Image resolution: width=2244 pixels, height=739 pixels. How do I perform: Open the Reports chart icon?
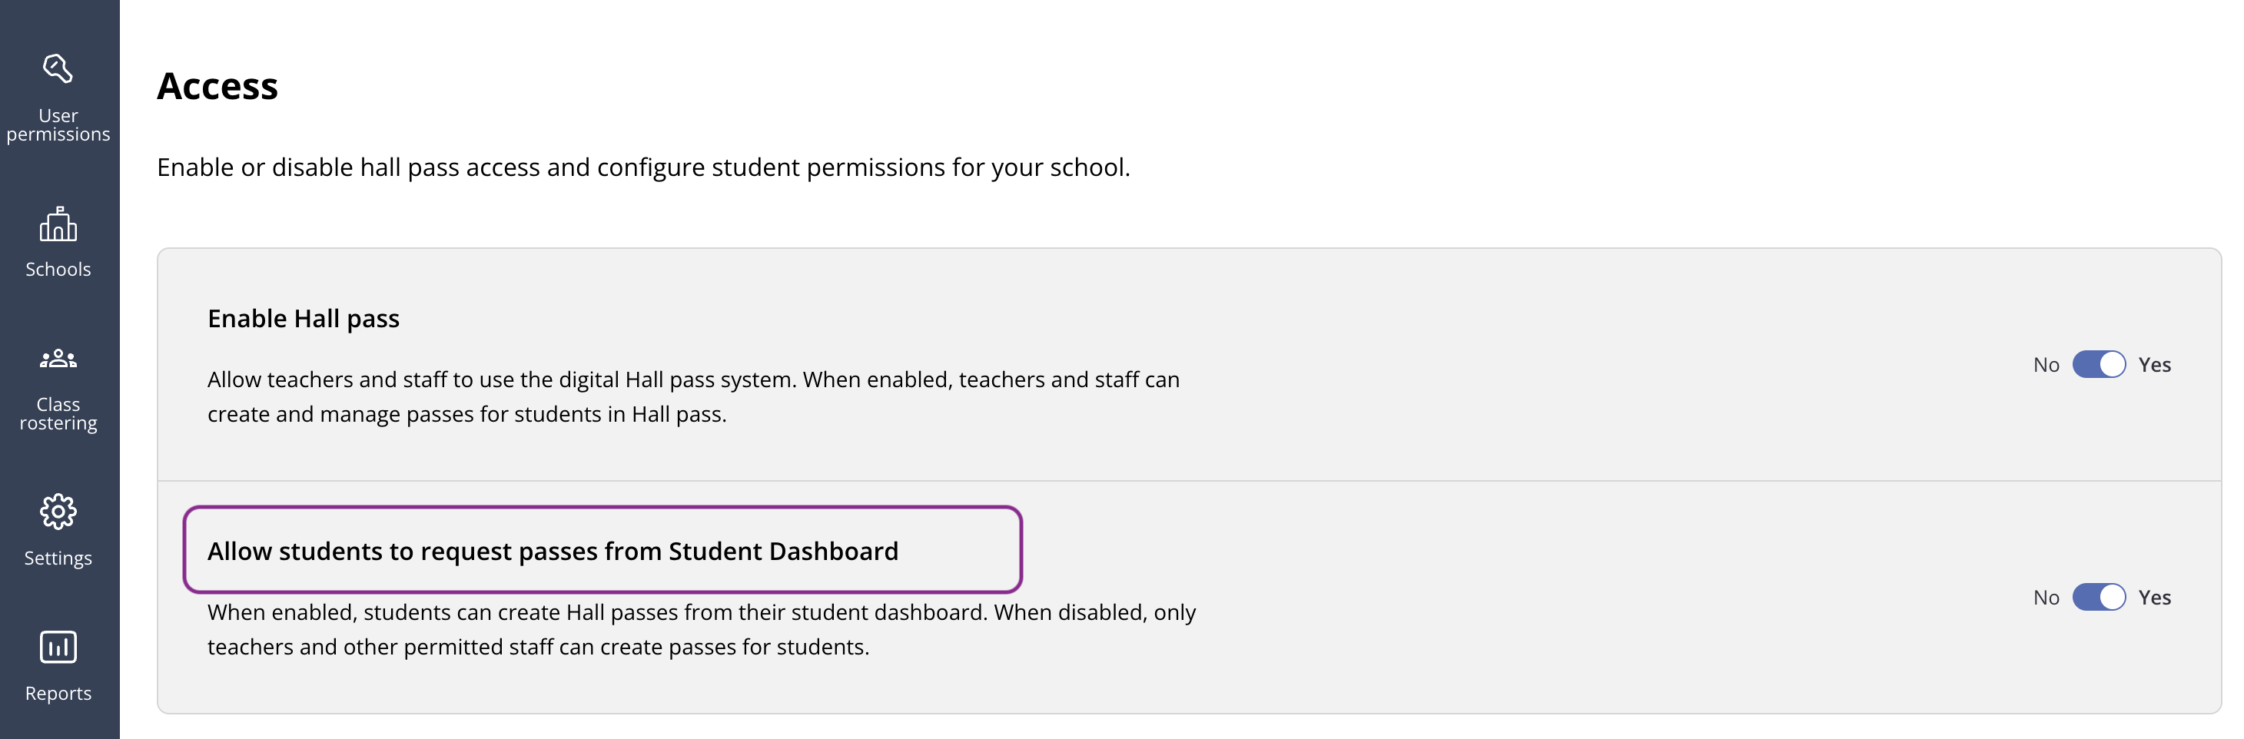click(58, 647)
